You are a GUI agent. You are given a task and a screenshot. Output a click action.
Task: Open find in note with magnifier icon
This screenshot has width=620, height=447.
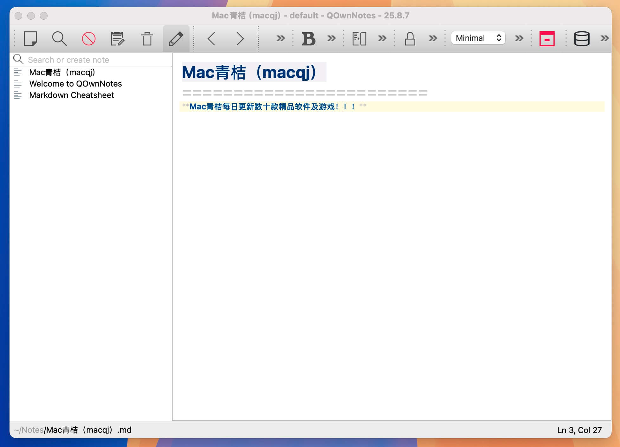(59, 39)
